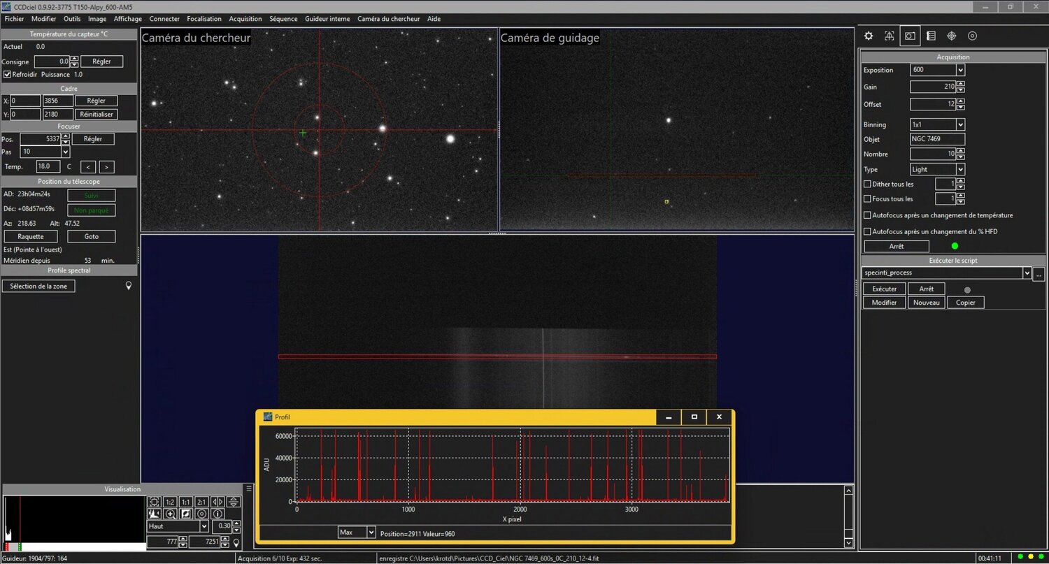Open the Guideur interne menu
The height and width of the screenshot is (564, 1049).
click(x=327, y=19)
